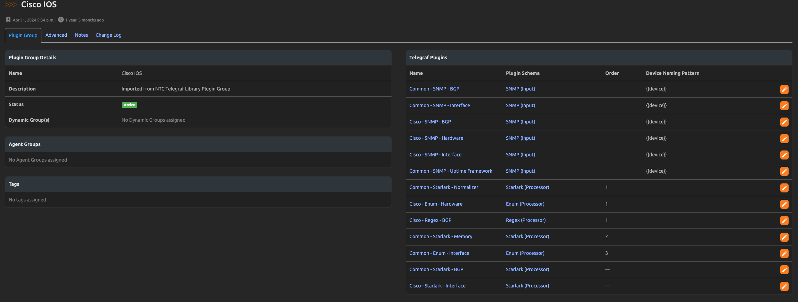Viewport: 798px width, 302px height.
Task: Switch to the Advanced tab
Action: click(x=56, y=35)
